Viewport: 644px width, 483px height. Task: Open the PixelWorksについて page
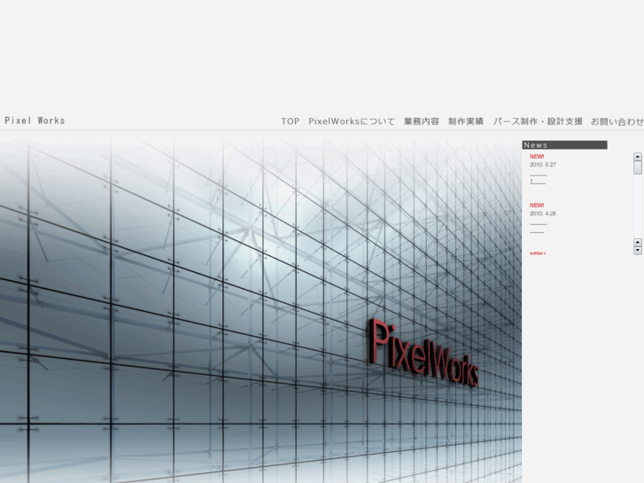coord(352,121)
